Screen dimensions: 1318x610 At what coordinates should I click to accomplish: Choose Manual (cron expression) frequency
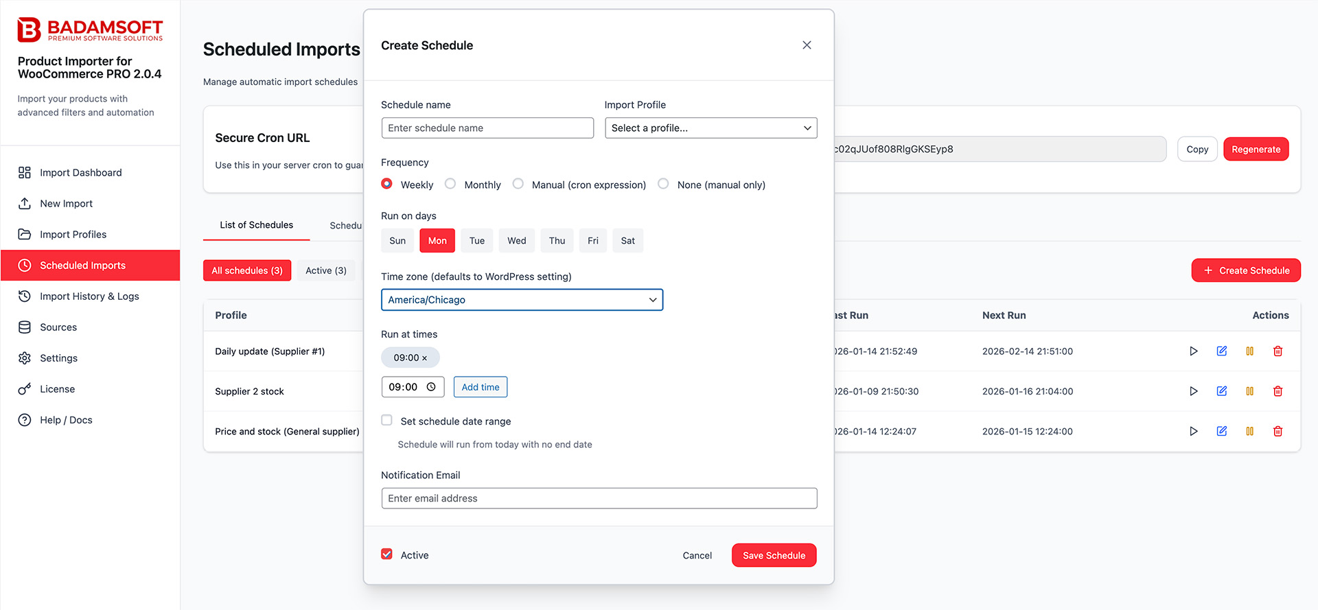[518, 184]
